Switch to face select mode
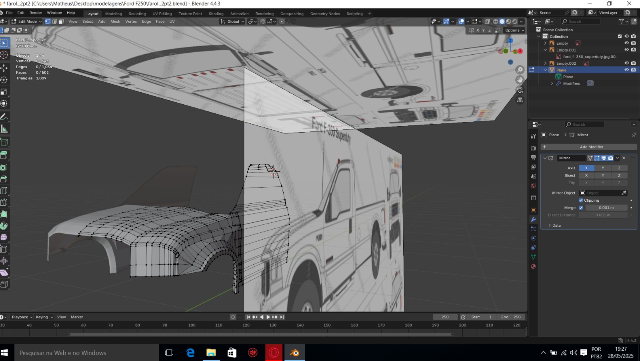Viewport: 640px width, 361px height. tap(61, 22)
